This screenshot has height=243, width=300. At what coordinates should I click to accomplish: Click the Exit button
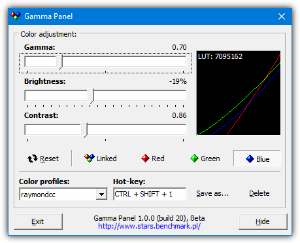[x=38, y=221]
